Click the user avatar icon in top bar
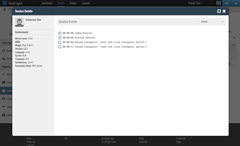240x146 pixels. tap(218, 3)
